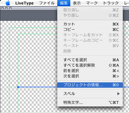Expand the スペル submenu arrow
The image size is (129, 113).
[118, 94]
